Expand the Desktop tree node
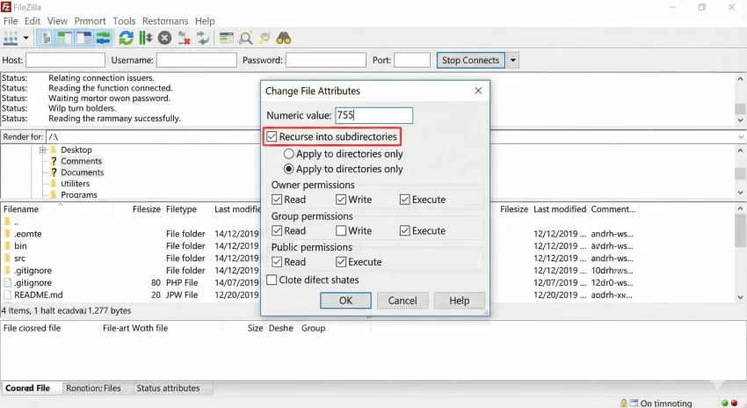Image resolution: width=747 pixels, height=408 pixels. [x=43, y=149]
